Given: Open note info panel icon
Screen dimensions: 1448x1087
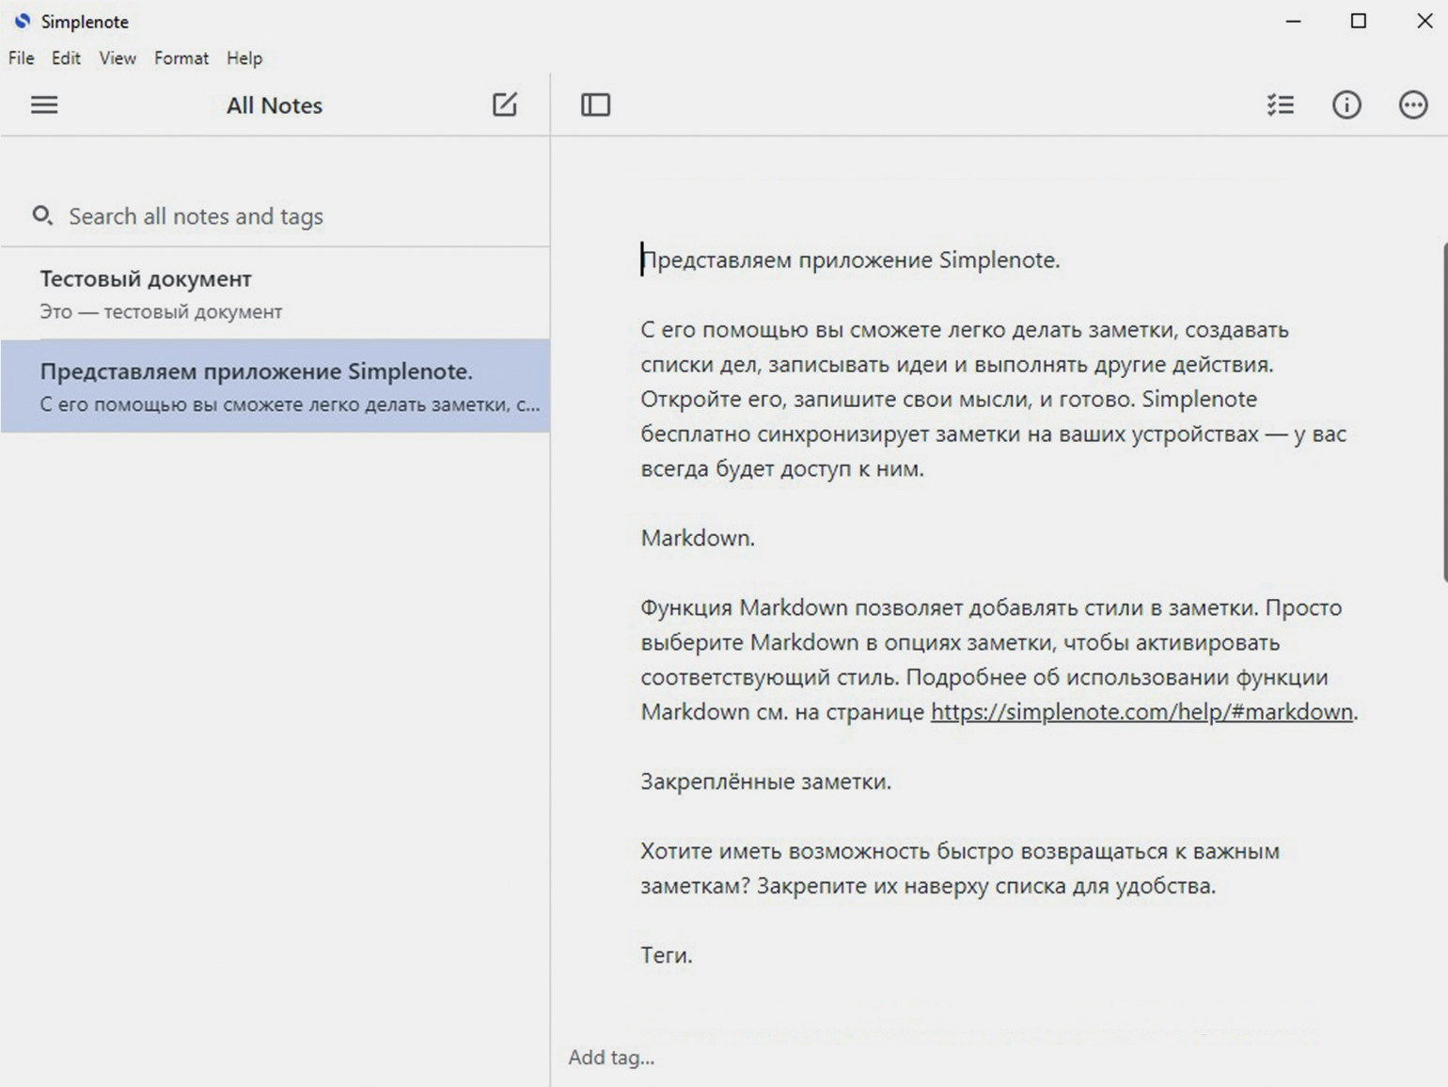Looking at the screenshot, I should (x=1346, y=104).
